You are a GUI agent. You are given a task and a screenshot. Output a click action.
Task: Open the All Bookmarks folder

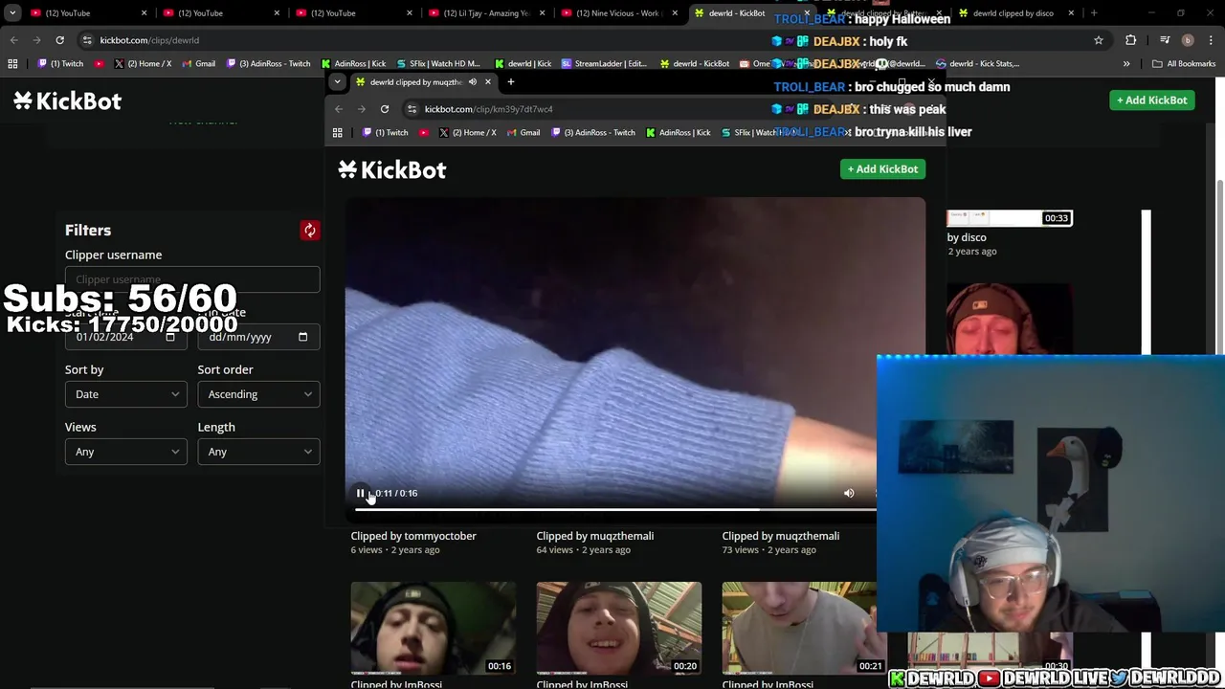pos(1184,64)
